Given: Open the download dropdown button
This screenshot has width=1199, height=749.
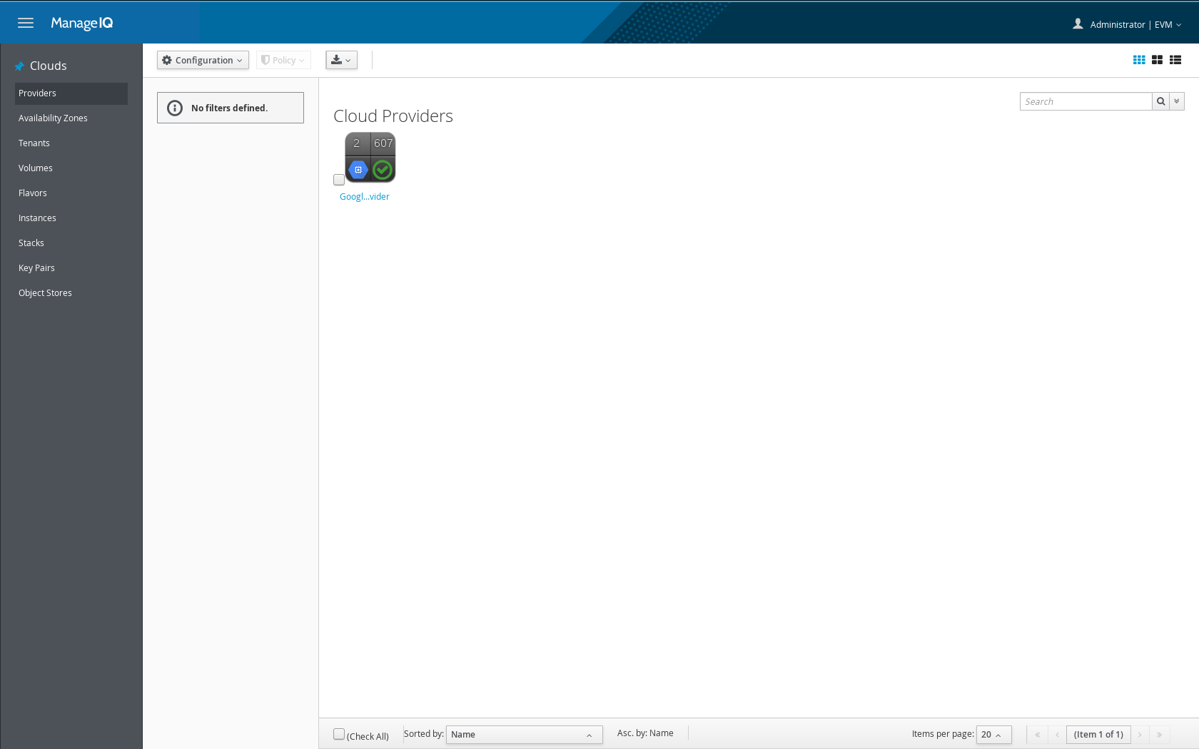Looking at the screenshot, I should click(x=341, y=60).
